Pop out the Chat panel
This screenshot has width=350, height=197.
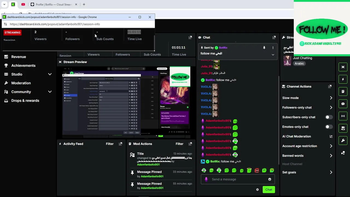(274, 37)
